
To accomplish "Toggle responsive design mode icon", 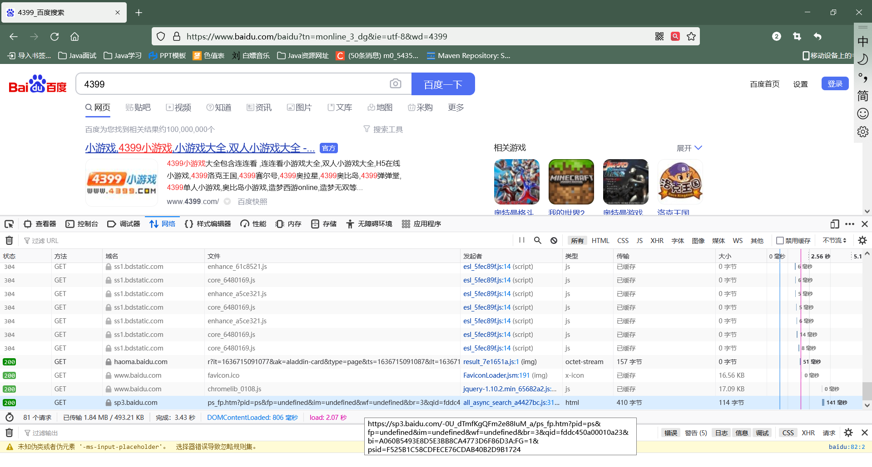I will click(x=835, y=224).
